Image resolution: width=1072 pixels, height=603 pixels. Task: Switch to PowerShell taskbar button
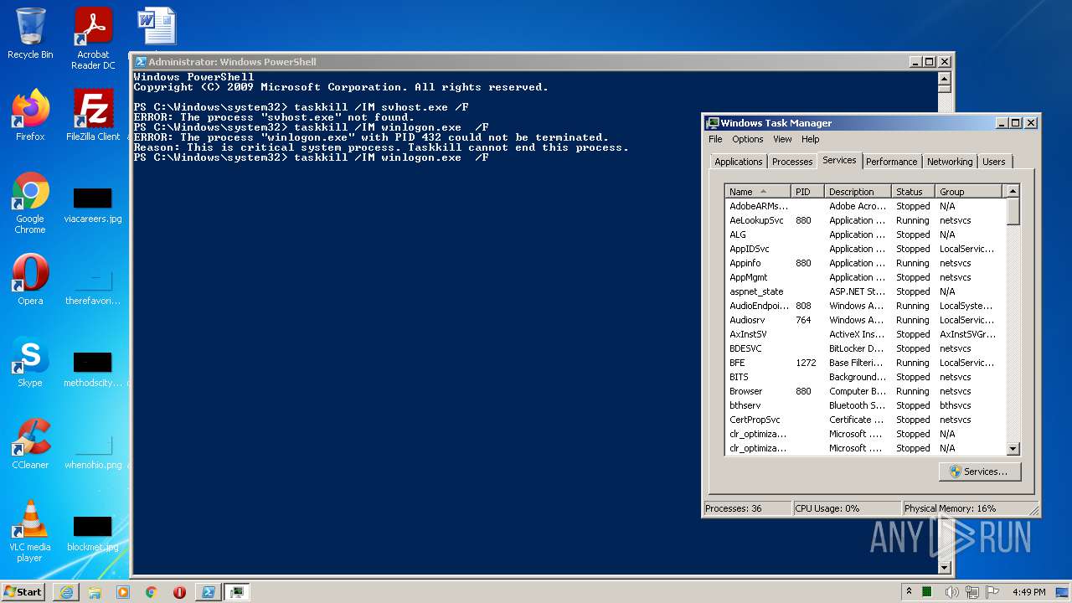click(x=208, y=592)
